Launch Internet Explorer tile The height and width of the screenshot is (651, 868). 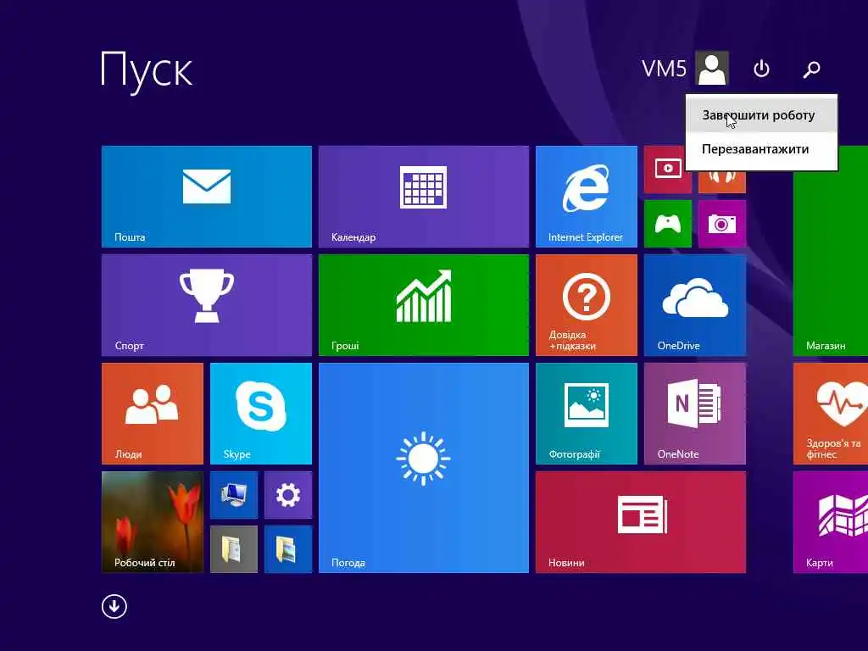point(587,197)
